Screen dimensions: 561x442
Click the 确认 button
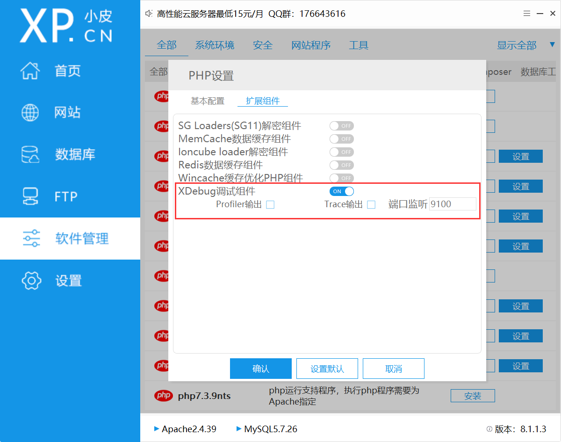pos(261,369)
